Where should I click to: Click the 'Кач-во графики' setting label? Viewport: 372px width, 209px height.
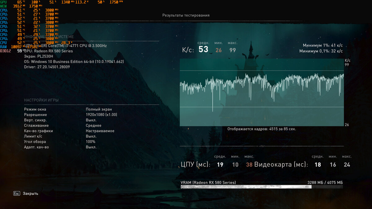tap(38, 131)
